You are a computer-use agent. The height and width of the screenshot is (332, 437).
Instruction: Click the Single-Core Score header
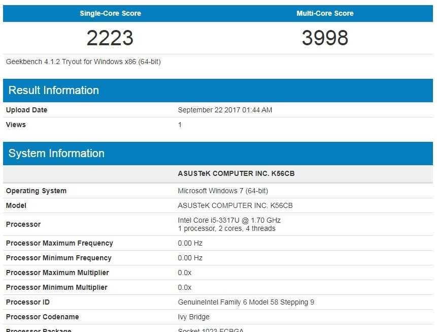coord(110,13)
